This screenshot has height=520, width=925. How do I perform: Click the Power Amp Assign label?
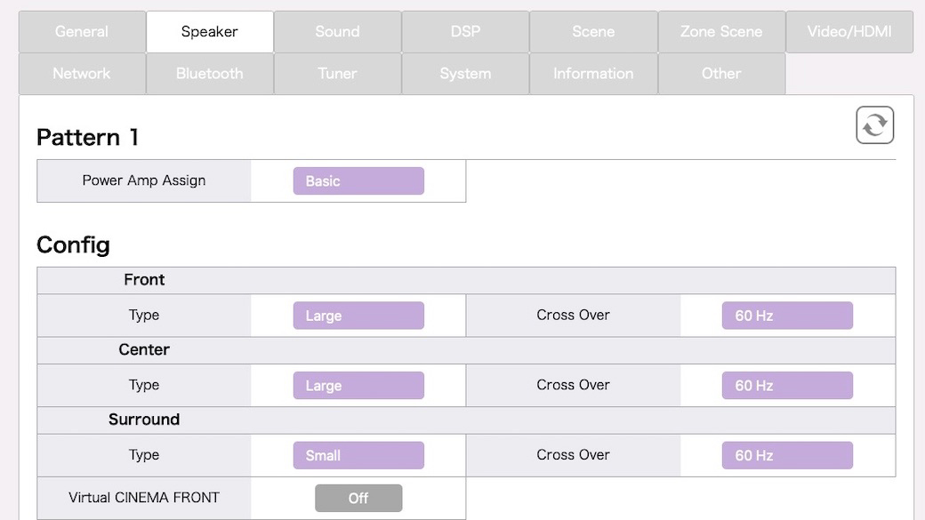pos(144,180)
